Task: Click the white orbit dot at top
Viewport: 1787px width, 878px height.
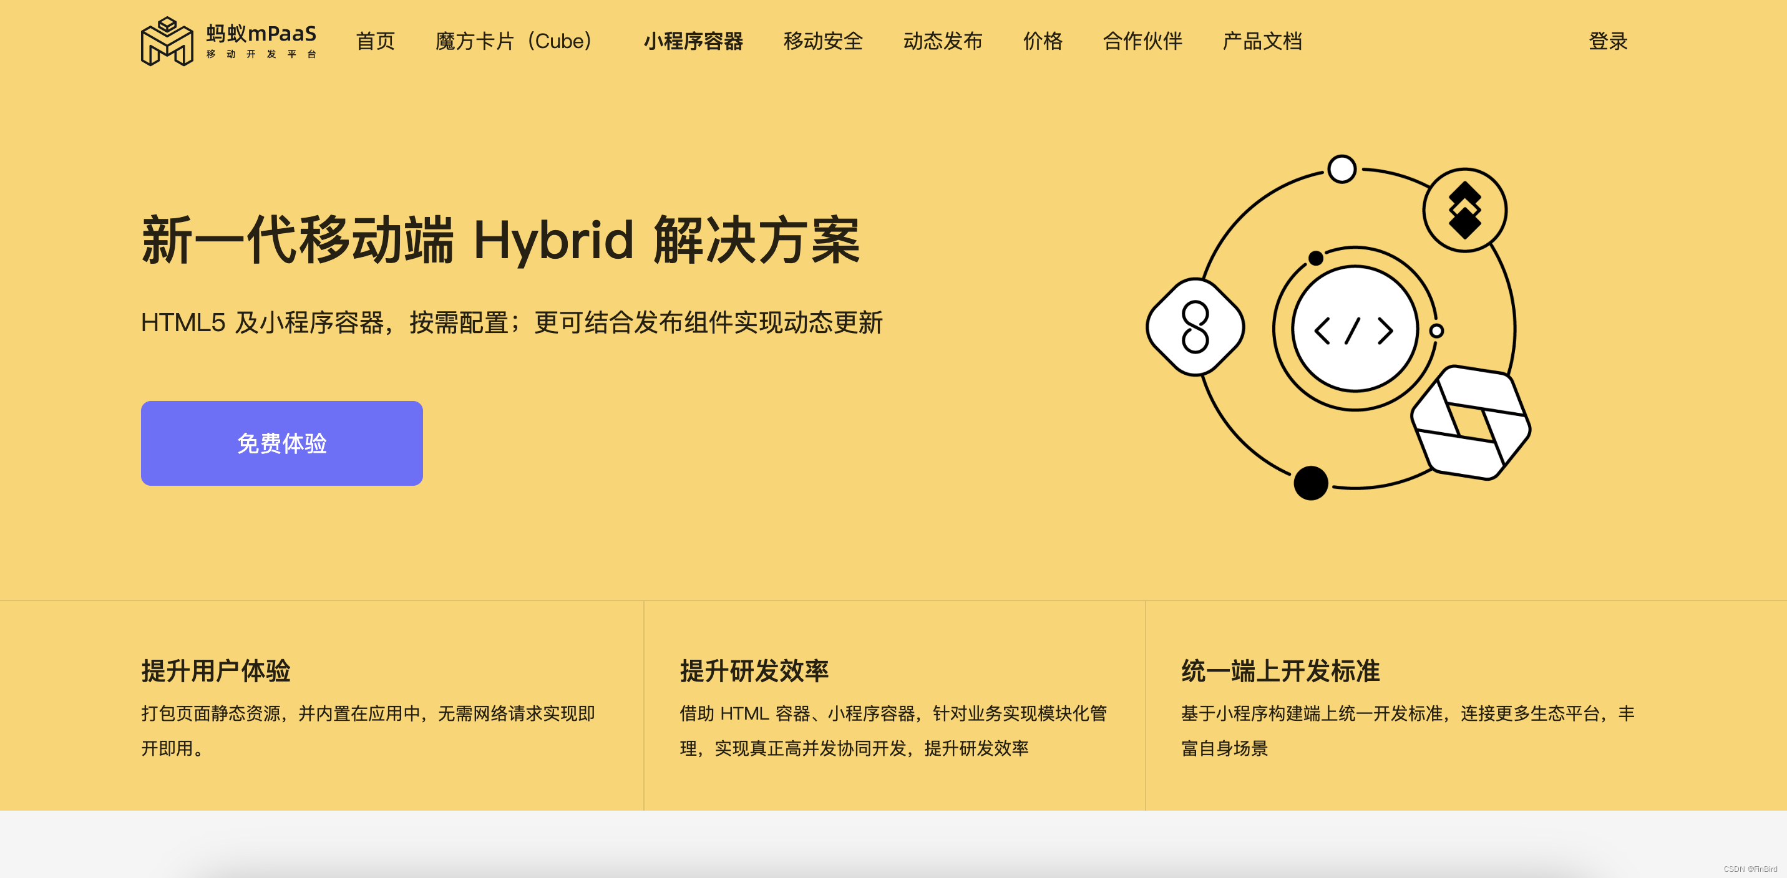Action: [1341, 169]
